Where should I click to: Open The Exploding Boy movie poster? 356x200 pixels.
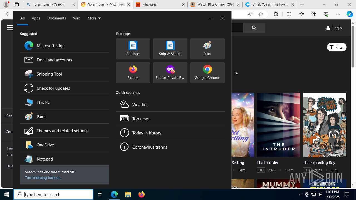pyautogui.click(x=325, y=125)
